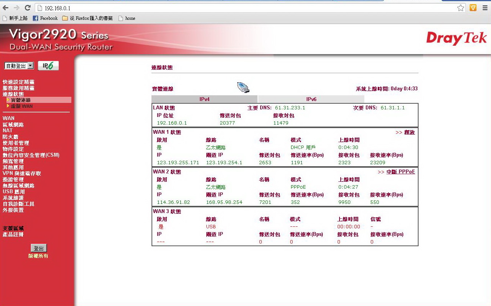
Task: Open the WAN menu in sidebar
Action: [x=8, y=119]
